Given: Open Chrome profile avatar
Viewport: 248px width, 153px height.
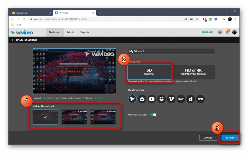Looking at the screenshot, I should pos(230,19).
